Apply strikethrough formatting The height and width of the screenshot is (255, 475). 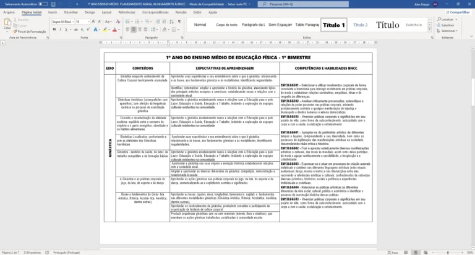click(x=75, y=30)
